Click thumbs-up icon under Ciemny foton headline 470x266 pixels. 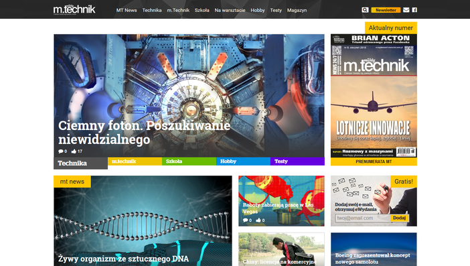point(74,151)
